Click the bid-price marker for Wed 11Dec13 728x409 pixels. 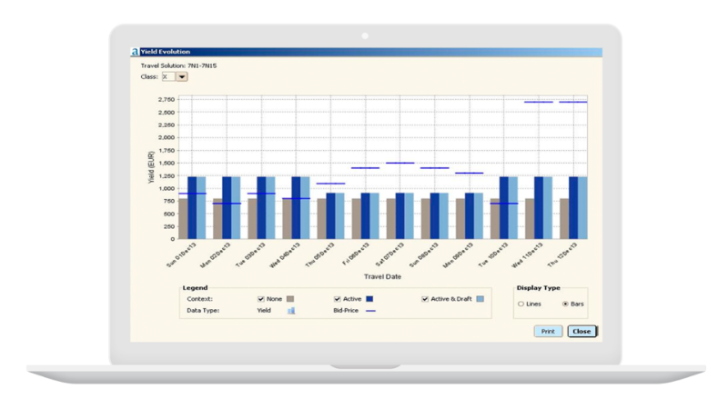click(539, 102)
